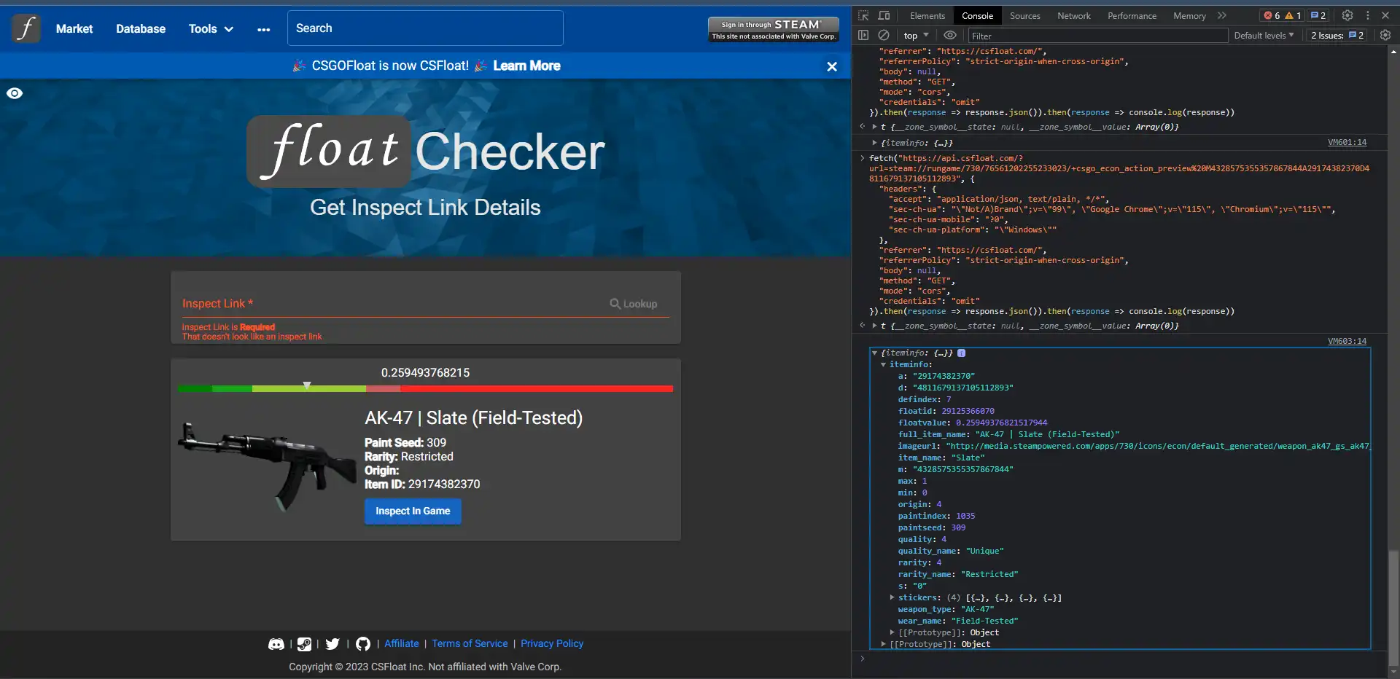This screenshot has width=1400, height=679.
Task: Open the Twitter footer icon
Action: tap(332, 644)
